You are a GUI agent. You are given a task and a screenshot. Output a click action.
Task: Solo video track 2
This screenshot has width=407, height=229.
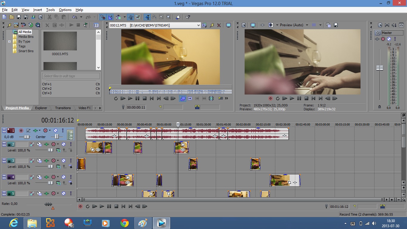71,144
